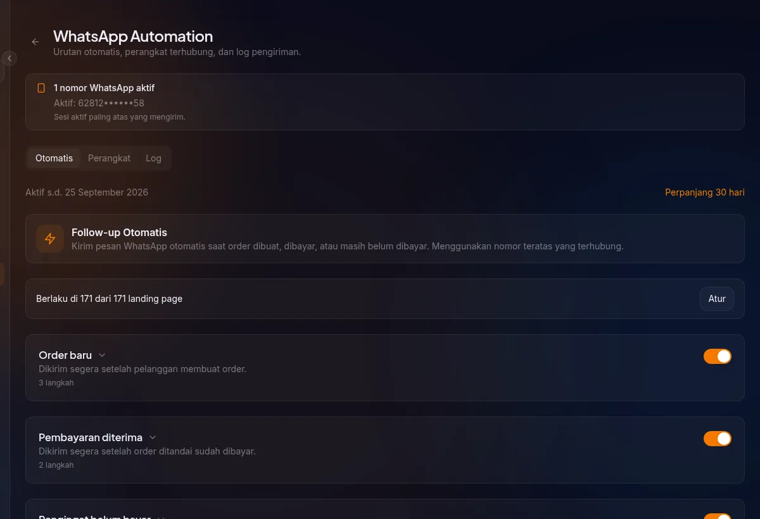The image size is (760, 519).
Task: Click Aktif s.d. 25 September 2026 text
Action: coord(87,192)
